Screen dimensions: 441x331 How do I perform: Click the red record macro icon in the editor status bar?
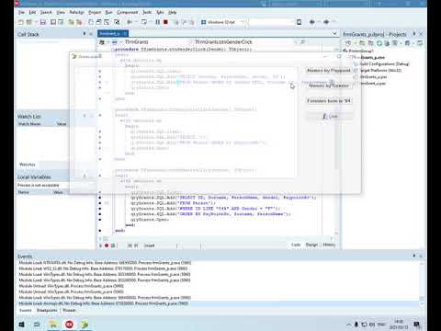[107, 245]
